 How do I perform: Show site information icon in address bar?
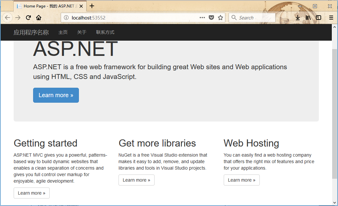[66, 18]
